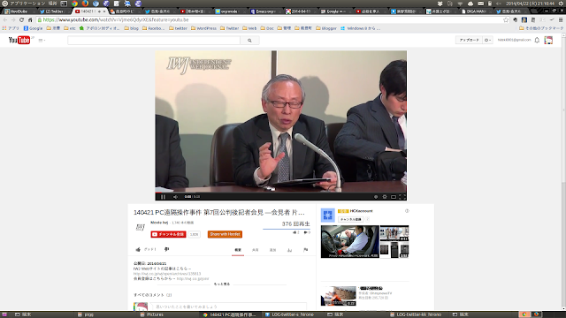Open the Chrome menu hamburger icon
566x318 pixels.
click(x=561, y=19)
